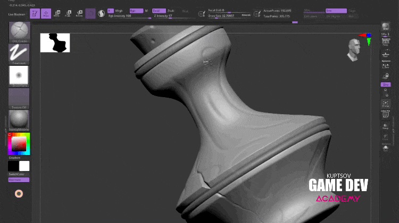Toggle the Alternate button
The image size is (399, 223).
(x=19, y=180)
